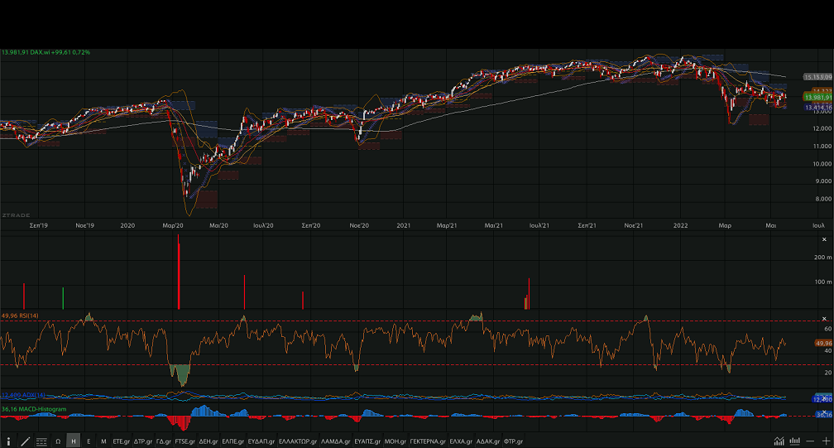Viewport: 834px width, 448px height.
Task: Open the ΓΕΚΤΕΡΝΑ.gr chart shortcut
Action: [x=428, y=441]
